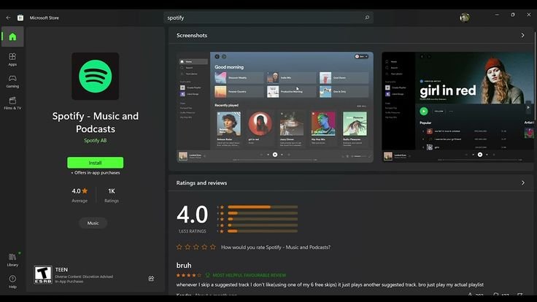The height and width of the screenshot is (302, 537).
Task: Open Films & TV section
Action: tap(12, 104)
